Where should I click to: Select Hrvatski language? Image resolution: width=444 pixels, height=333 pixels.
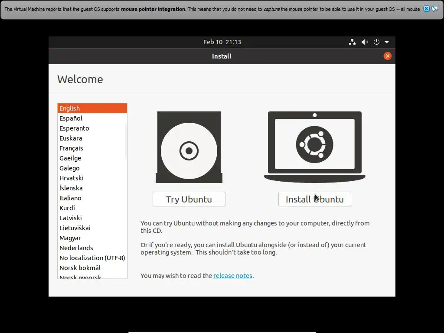point(92,178)
